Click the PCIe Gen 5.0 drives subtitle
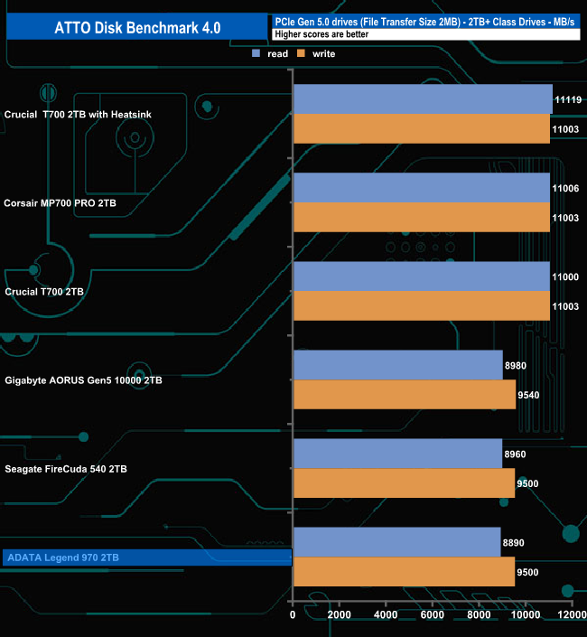 (x=424, y=22)
